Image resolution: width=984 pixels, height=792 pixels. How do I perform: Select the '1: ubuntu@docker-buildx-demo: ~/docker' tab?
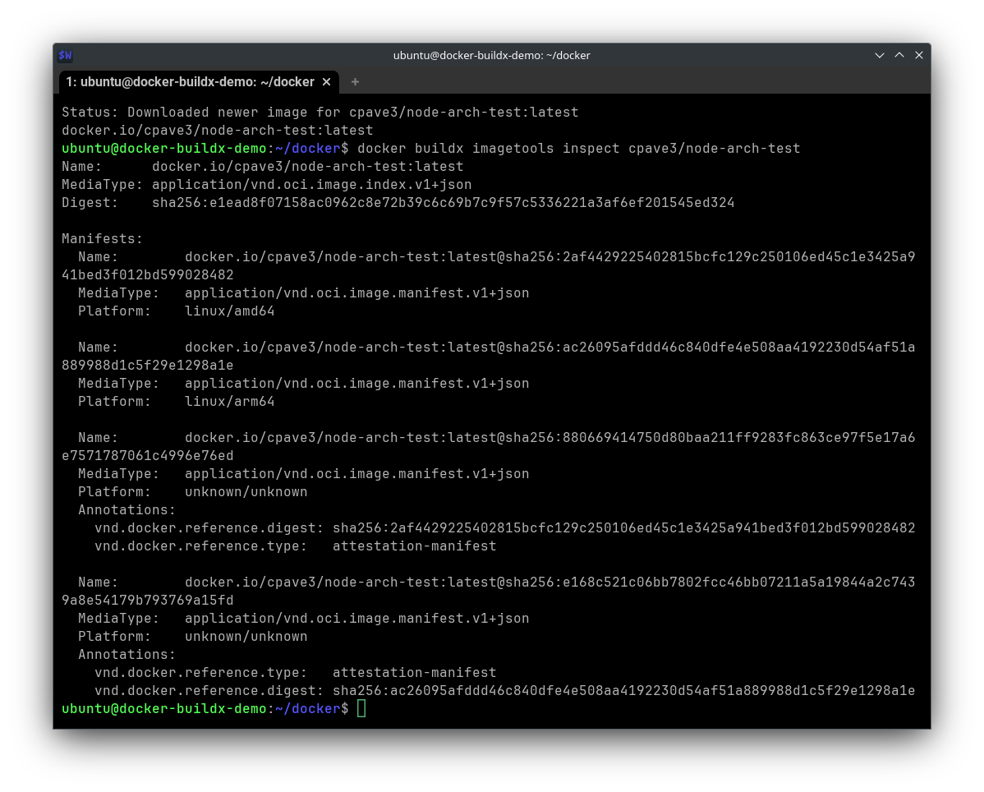point(190,82)
